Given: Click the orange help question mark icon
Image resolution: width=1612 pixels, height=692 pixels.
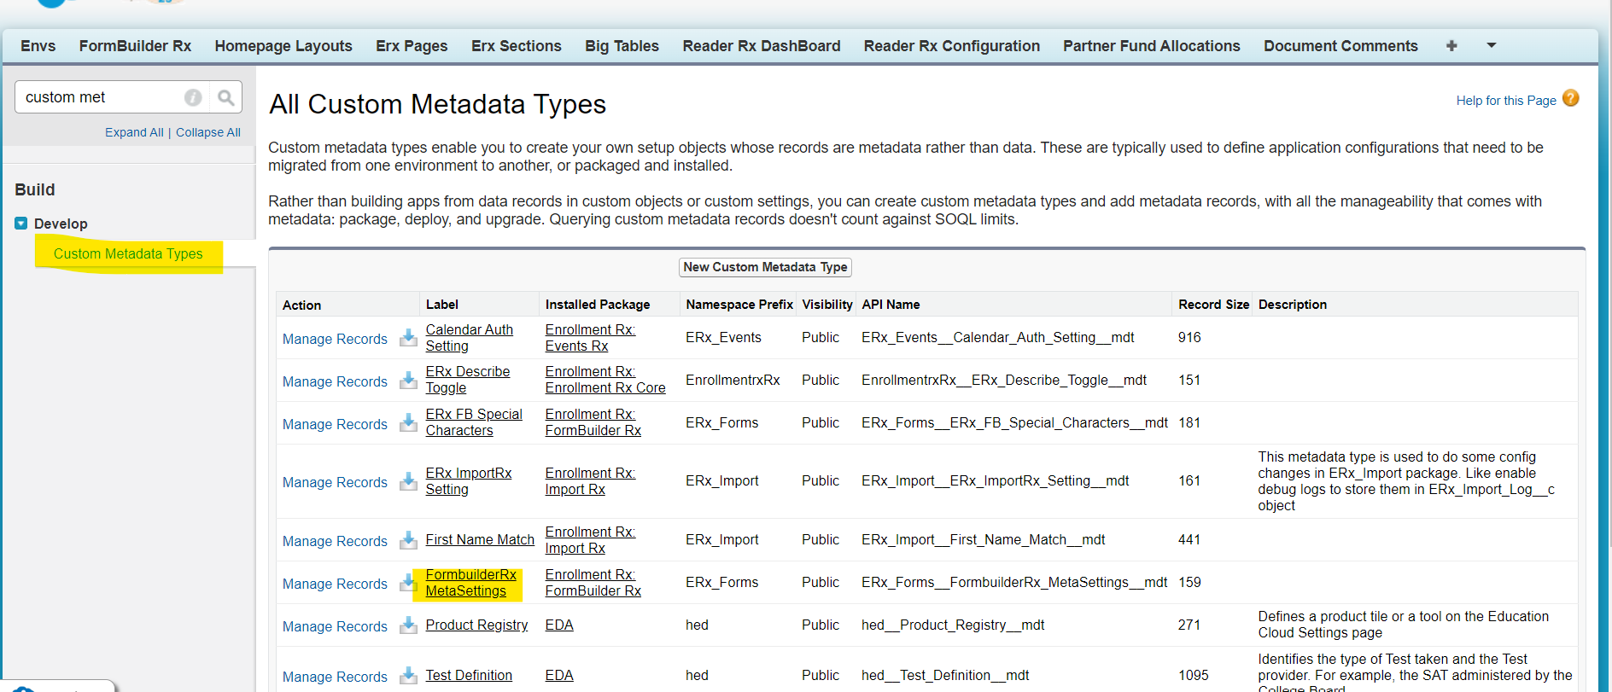Looking at the screenshot, I should [1570, 99].
